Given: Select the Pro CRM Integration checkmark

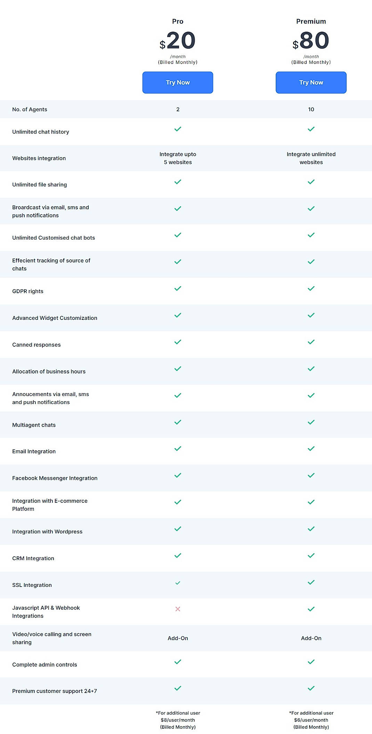Looking at the screenshot, I should [177, 555].
